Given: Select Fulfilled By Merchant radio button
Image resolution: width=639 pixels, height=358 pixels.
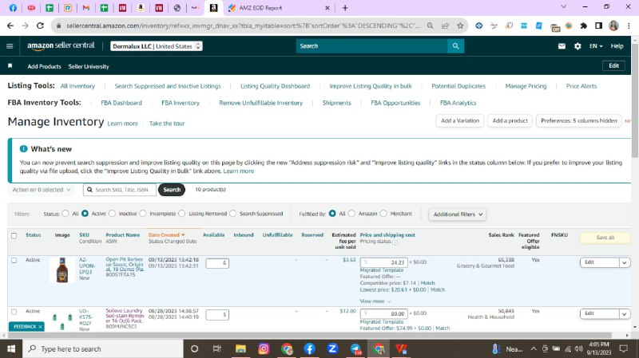Looking at the screenshot, I should pos(383,214).
